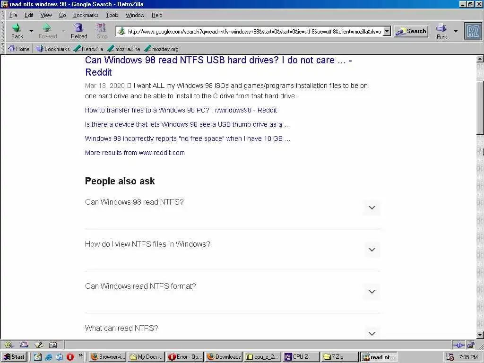Open Composer component icon in status bar
Viewport: 484px width, 363px height.
pos(39,345)
